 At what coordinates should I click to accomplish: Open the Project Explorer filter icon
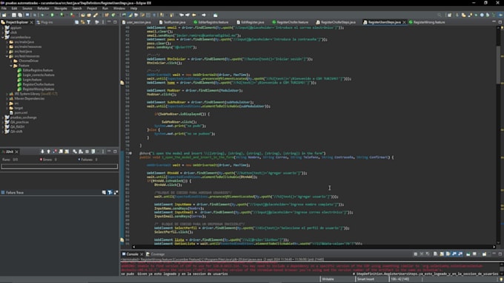click(88, 22)
